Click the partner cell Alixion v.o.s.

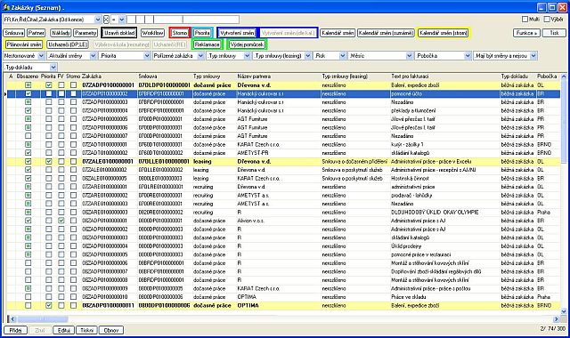(x=278, y=221)
